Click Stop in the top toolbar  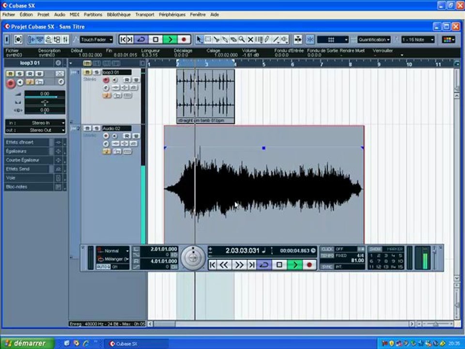coord(155,39)
